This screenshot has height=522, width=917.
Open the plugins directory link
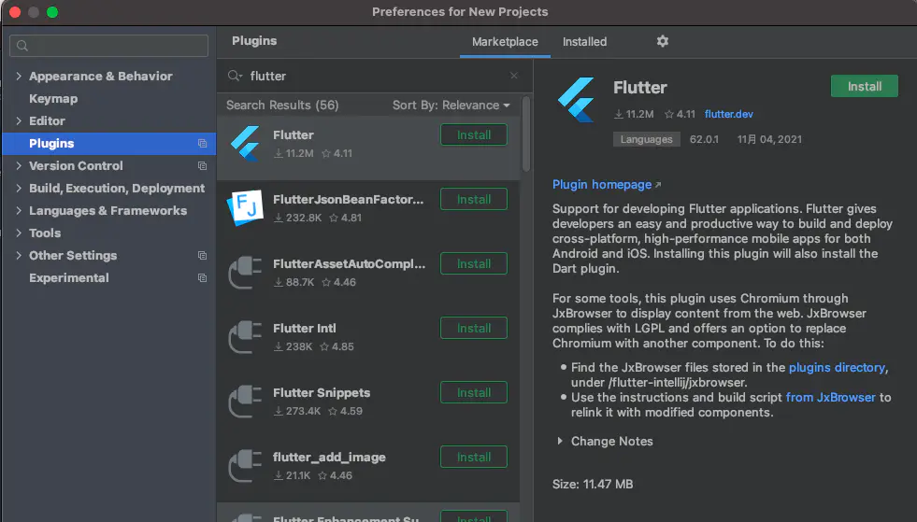coord(837,368)
